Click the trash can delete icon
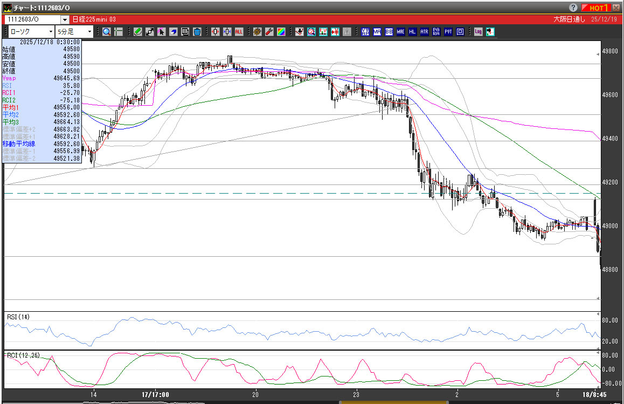The width and height of the screenshot is (624, 404). 197,32
